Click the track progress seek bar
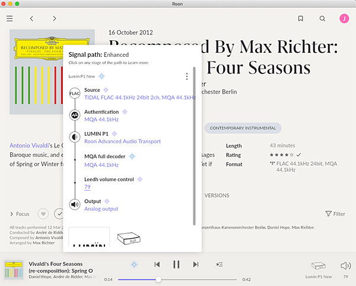This screenshot has width=356, height=286. click(178, 279)
